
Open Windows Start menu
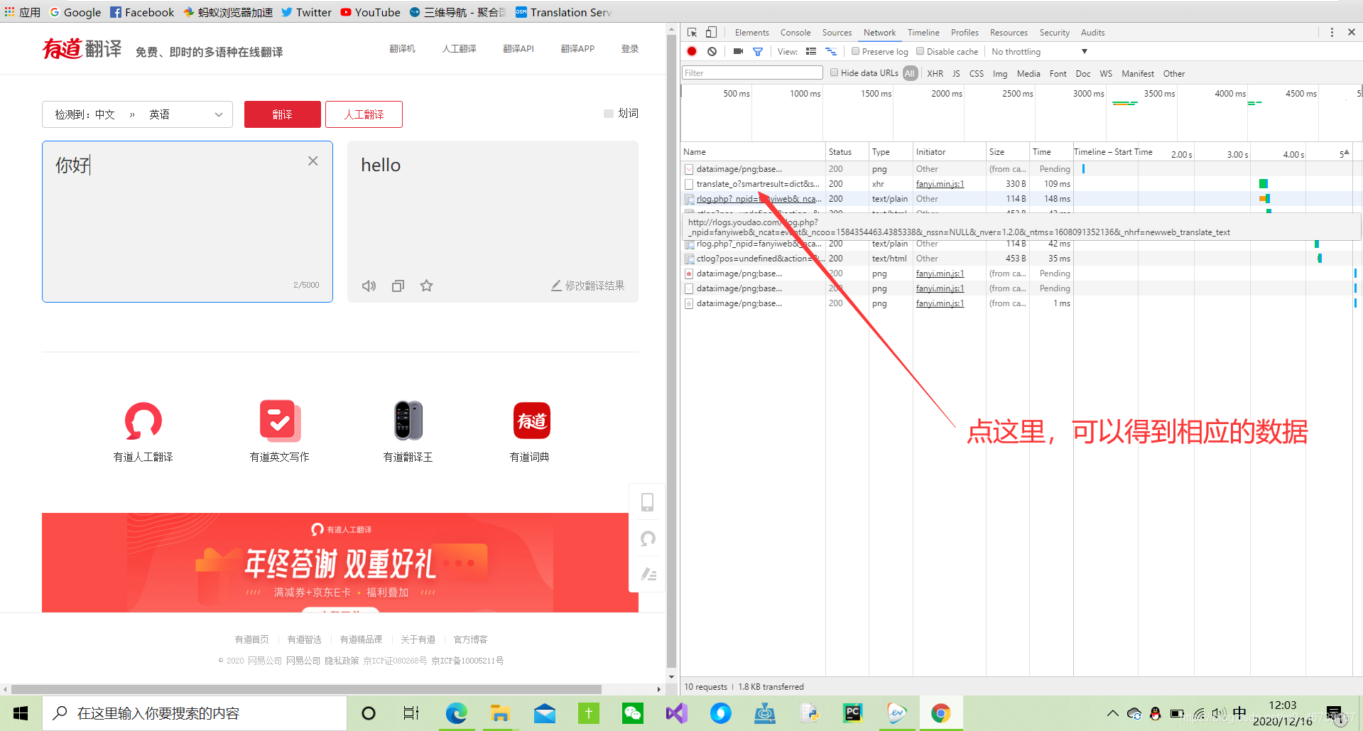21,713
